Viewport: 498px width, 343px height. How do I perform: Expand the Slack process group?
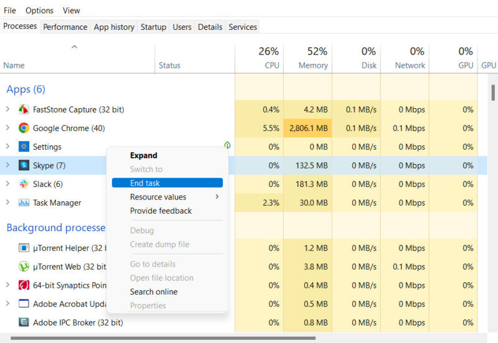pyautogui.click(x=7, y=183)
